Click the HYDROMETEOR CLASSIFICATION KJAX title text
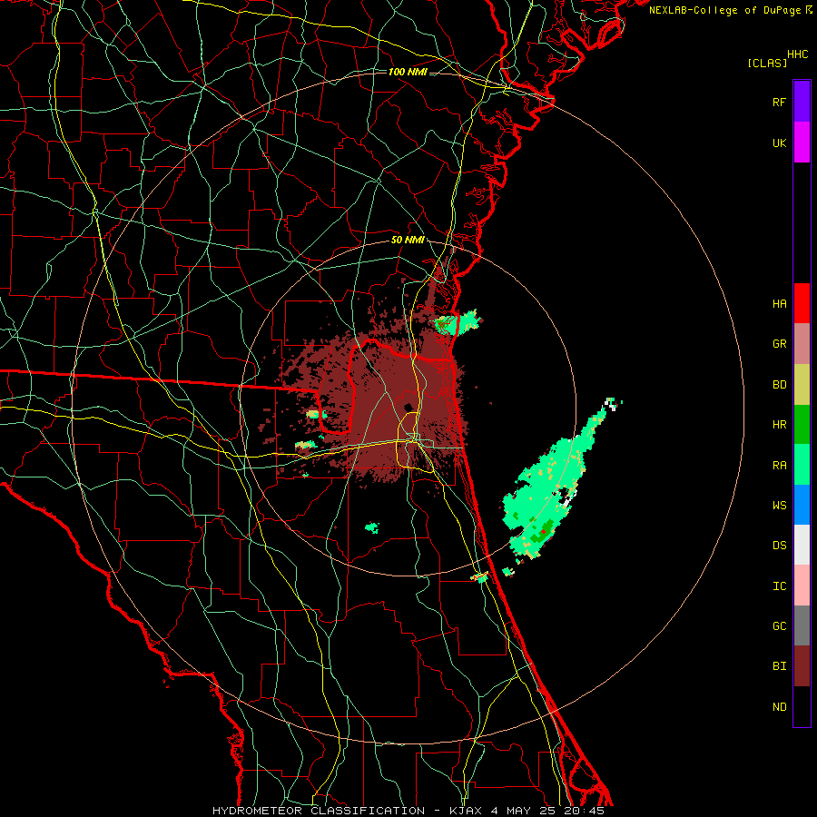 click(x=408, y=811)
